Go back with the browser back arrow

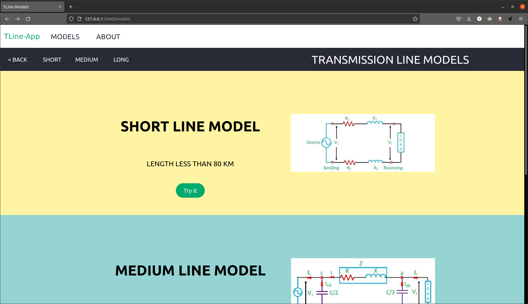tap(7, 19)
